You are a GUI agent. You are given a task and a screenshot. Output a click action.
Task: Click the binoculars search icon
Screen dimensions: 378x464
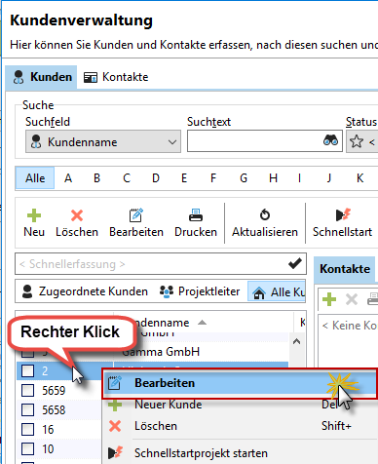pos(330,140)
